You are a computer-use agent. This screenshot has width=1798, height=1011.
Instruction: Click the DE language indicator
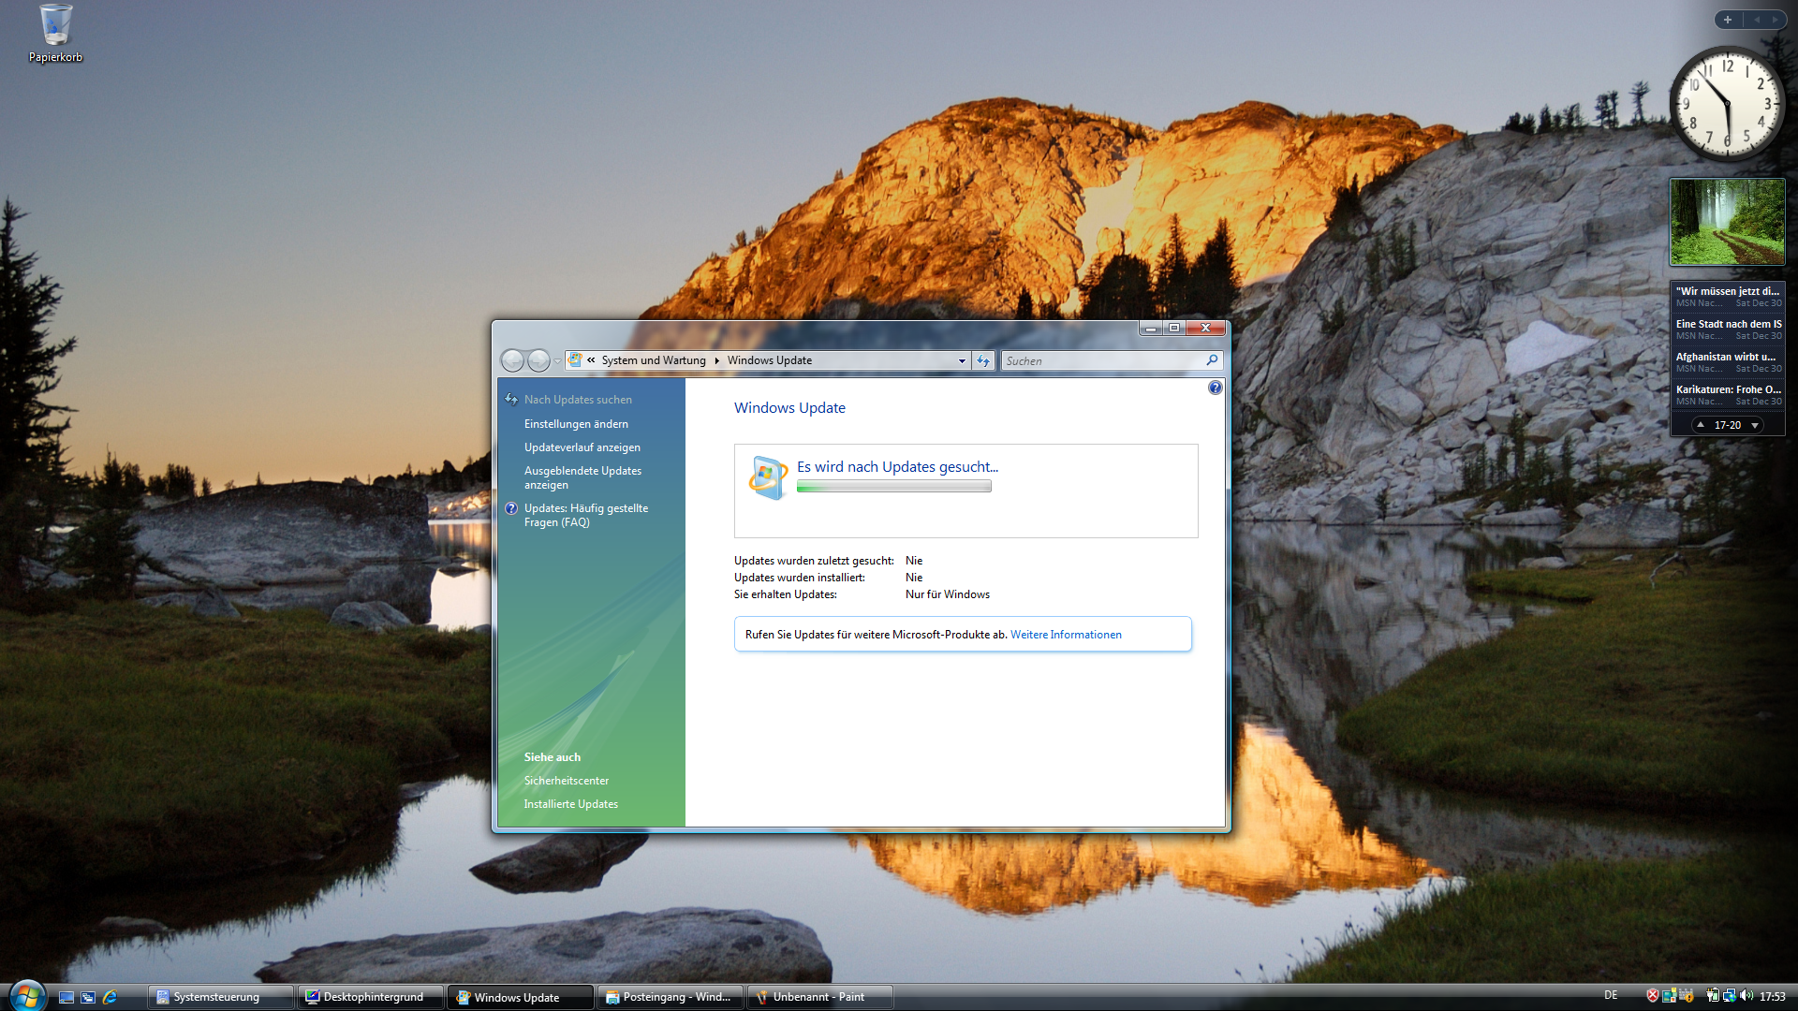click(x=1611, y=996)
